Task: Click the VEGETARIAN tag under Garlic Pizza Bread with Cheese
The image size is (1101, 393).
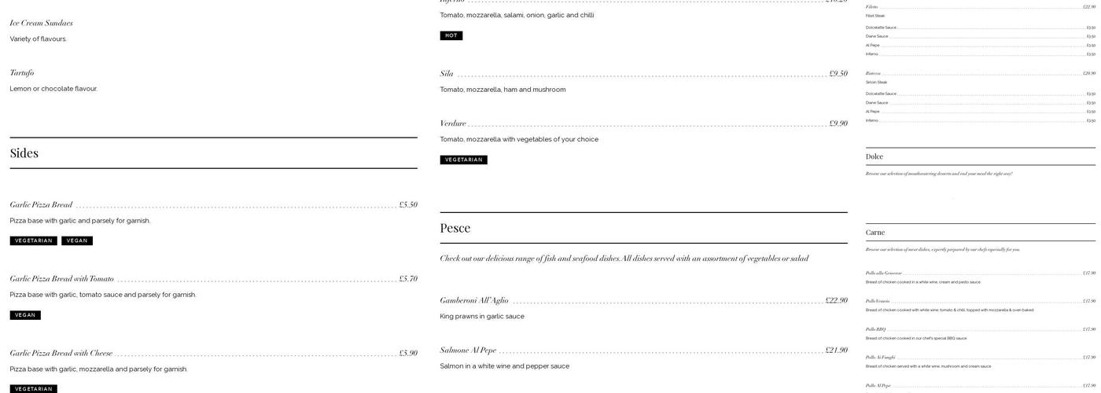Action: click(33, 389)
